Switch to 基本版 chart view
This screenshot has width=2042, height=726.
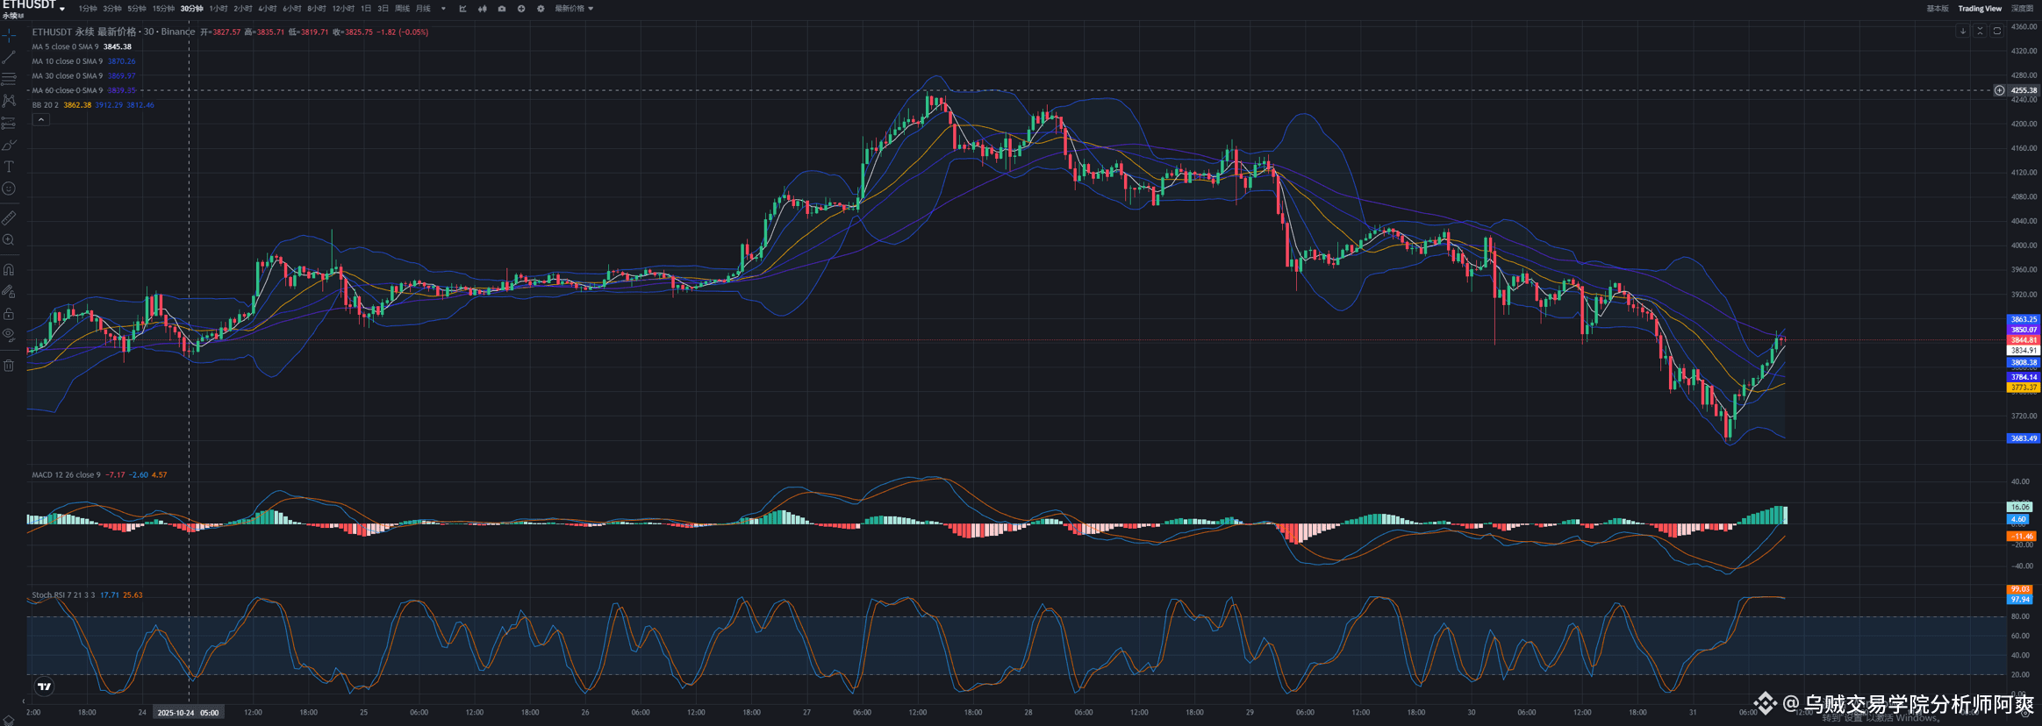coord(1938,9)
